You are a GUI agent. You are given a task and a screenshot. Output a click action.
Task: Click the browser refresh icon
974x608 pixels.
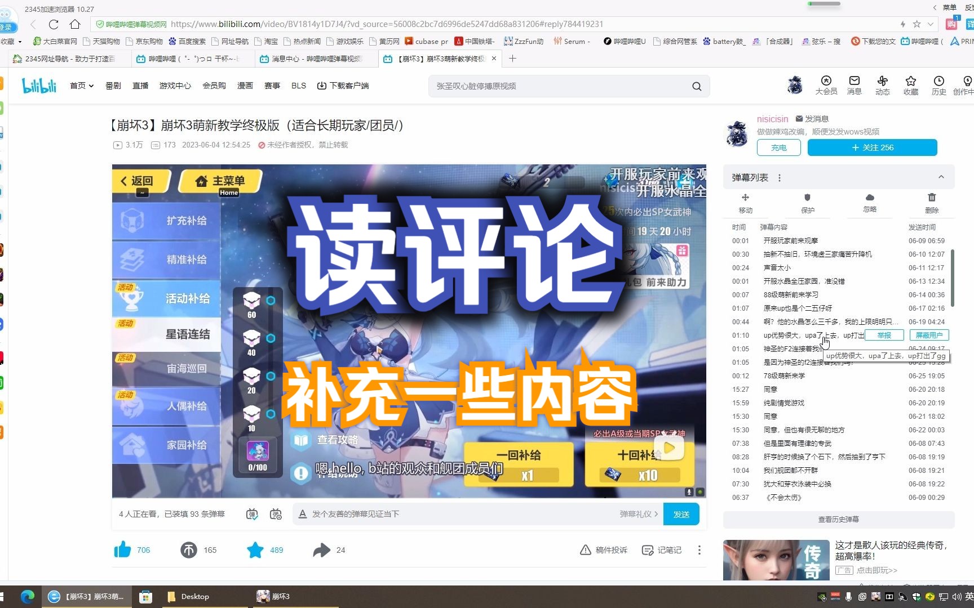tap(54, 24)
